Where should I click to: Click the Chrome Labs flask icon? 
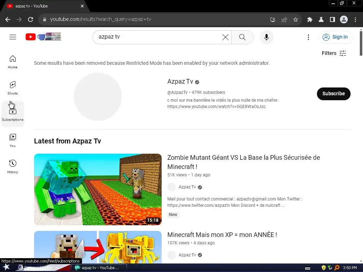pyautogui.click(x=321, y=20)
